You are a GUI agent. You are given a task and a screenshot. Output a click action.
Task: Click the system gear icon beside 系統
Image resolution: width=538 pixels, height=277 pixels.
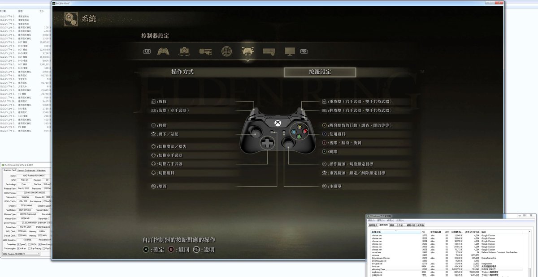point(70,19)
